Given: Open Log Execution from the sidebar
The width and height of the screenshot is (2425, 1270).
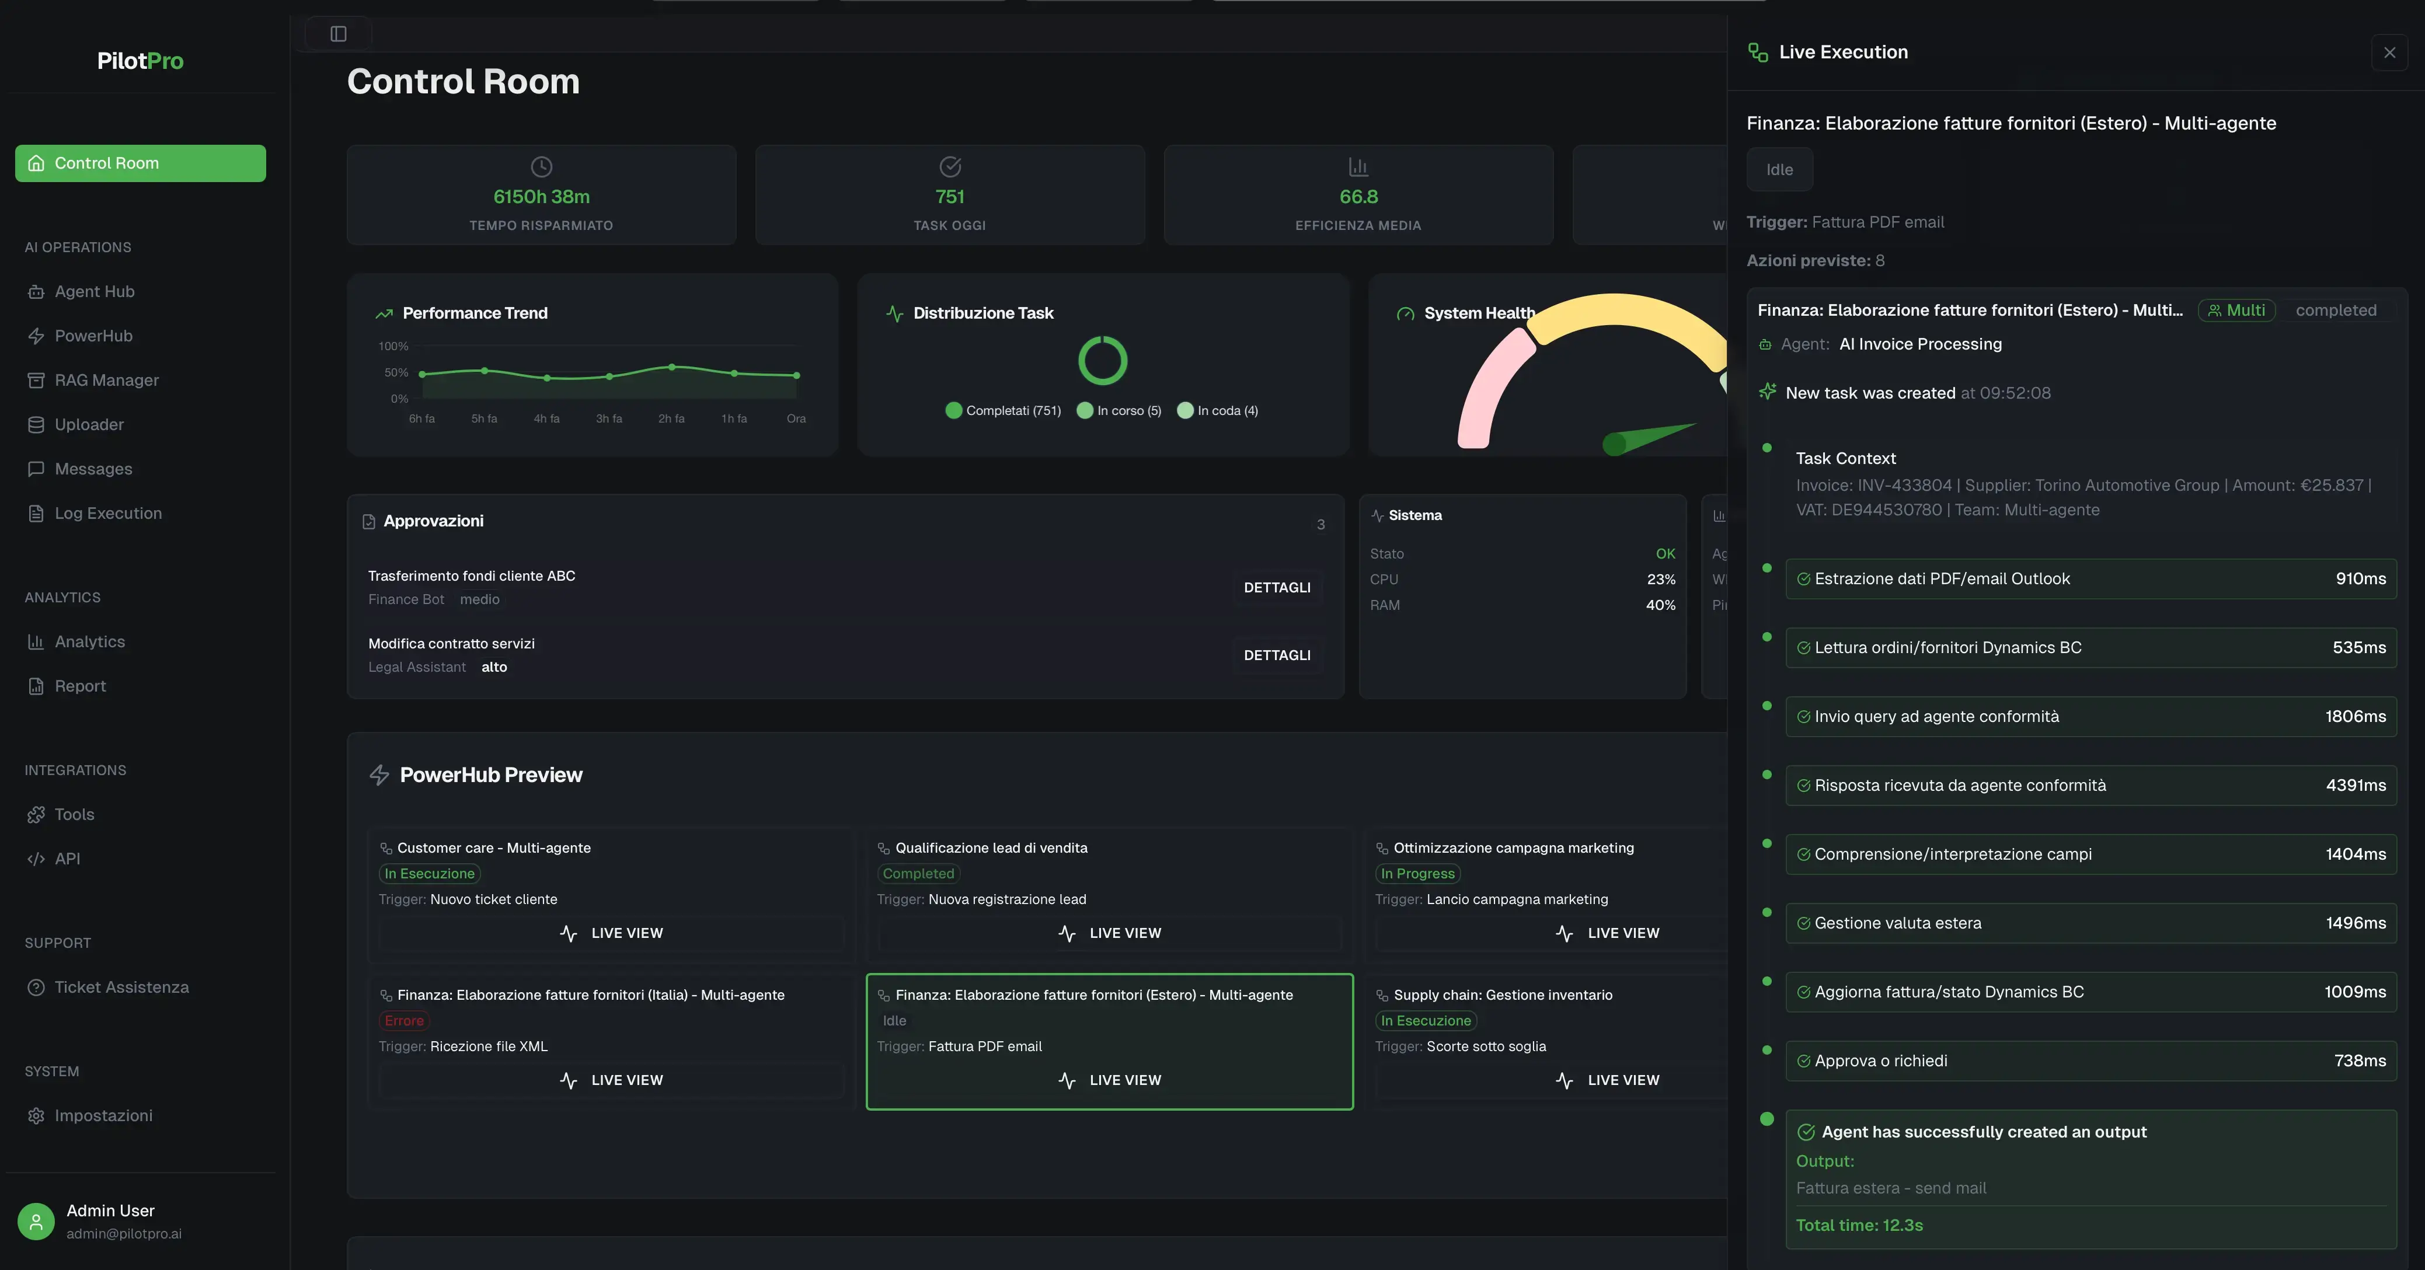Looking at the screenshot, I should click(107, 512).
